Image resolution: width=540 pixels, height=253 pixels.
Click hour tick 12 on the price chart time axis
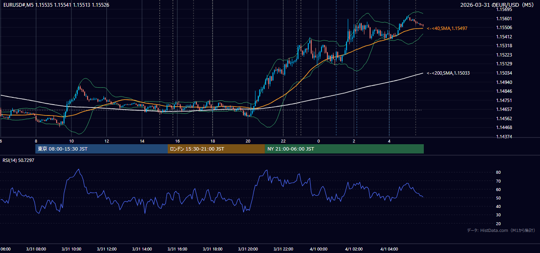point(106,141)
